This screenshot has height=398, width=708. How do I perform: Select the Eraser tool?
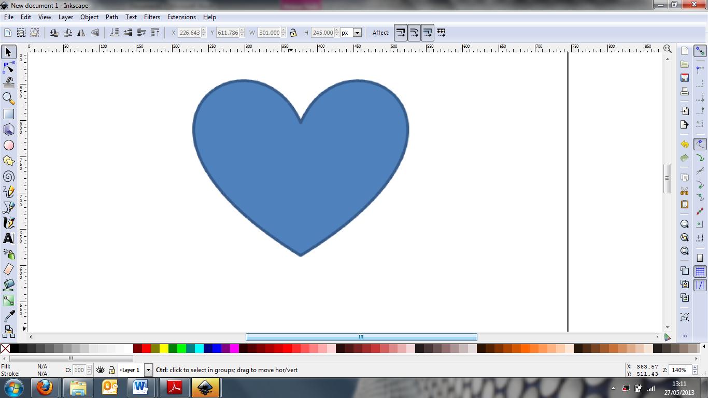8,269
